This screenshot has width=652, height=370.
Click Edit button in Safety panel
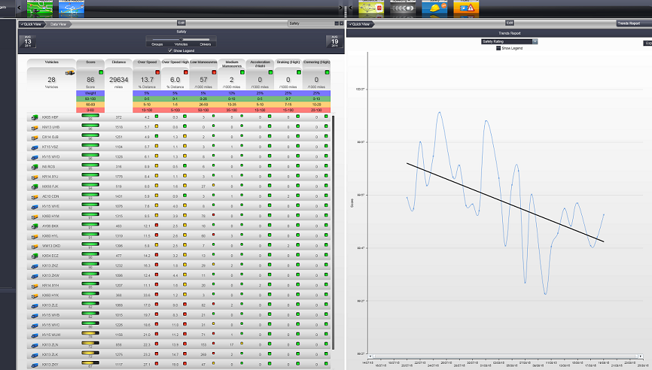181,23
